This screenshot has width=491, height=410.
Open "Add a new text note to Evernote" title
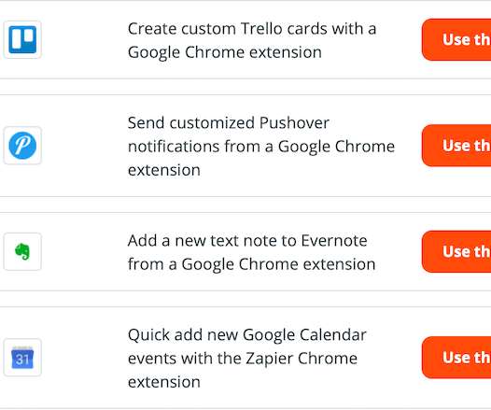click(x=251, y=252)
